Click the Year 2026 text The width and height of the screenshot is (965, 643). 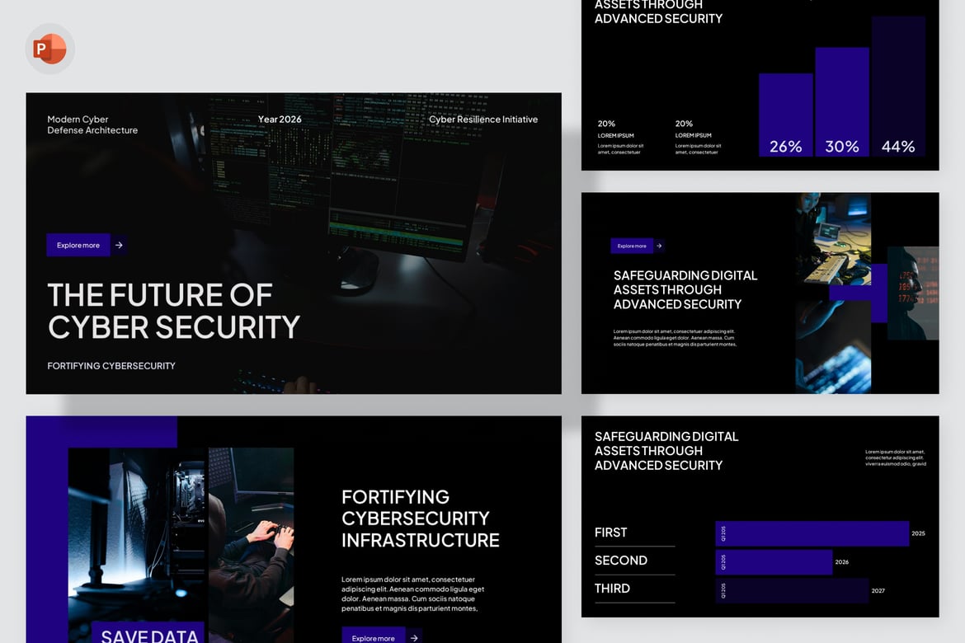point(280,120)
